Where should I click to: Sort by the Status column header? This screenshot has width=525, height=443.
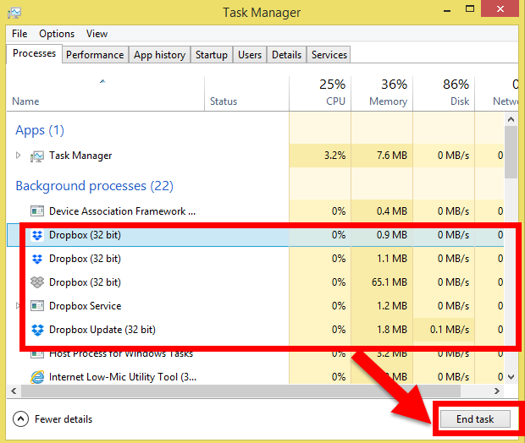pyautogui.click(x=246, y=94)
